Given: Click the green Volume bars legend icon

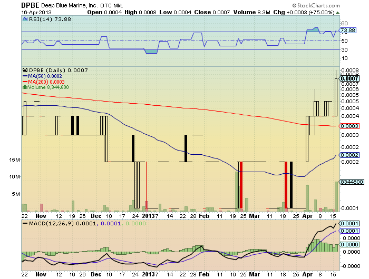Looking at the screenshot, I should (x=25, y=87).
